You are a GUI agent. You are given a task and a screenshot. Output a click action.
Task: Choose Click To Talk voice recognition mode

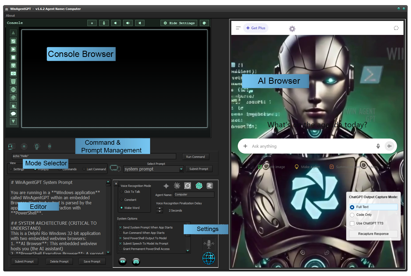click(x=122, y=192)
